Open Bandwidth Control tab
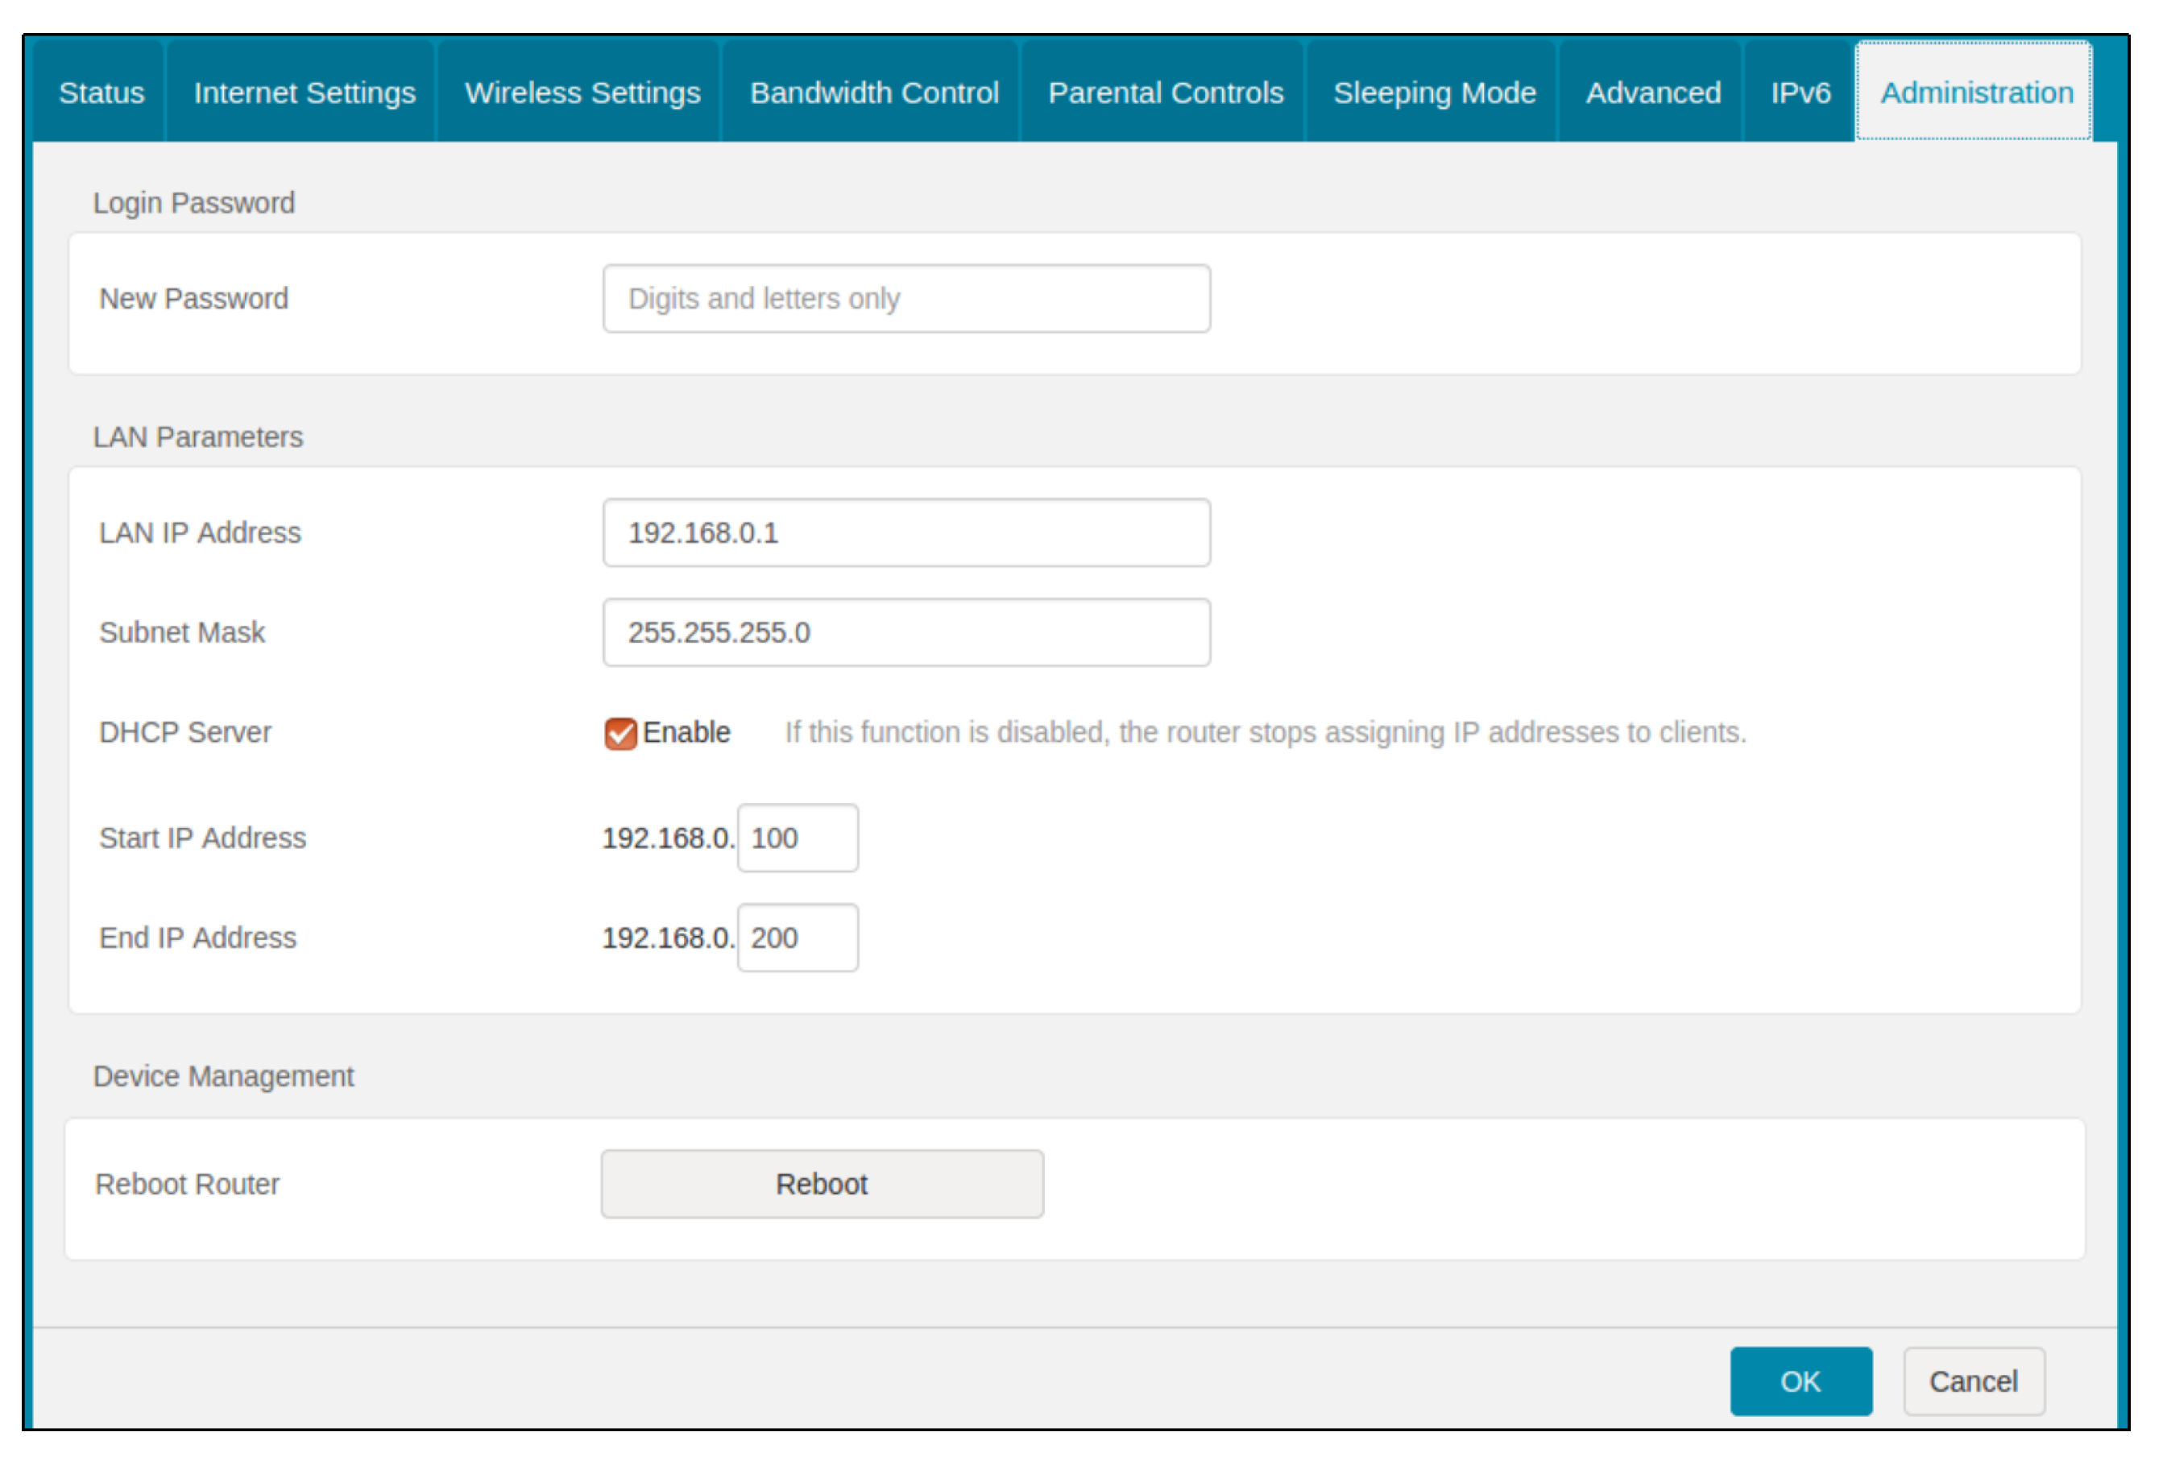2163x1457 pixels. 873,93
